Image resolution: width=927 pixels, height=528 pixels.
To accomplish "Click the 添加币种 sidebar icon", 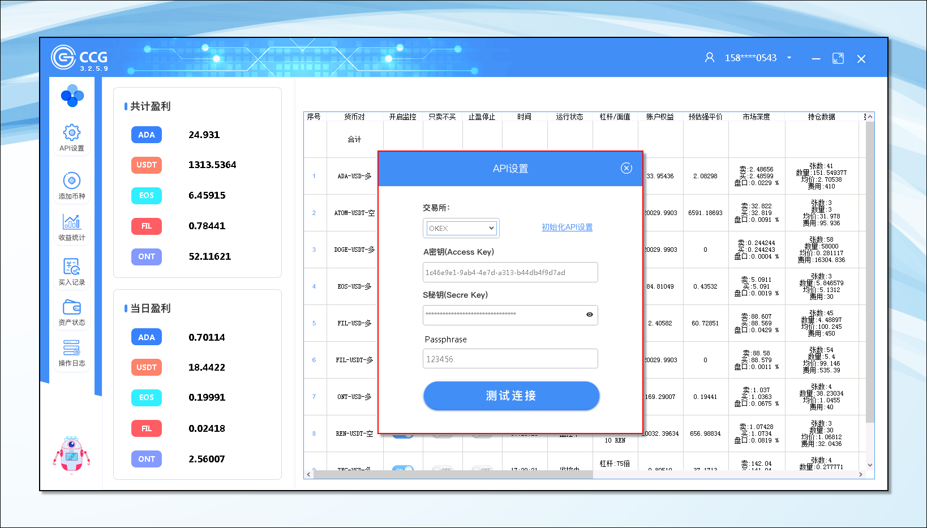I will [72, 181].
